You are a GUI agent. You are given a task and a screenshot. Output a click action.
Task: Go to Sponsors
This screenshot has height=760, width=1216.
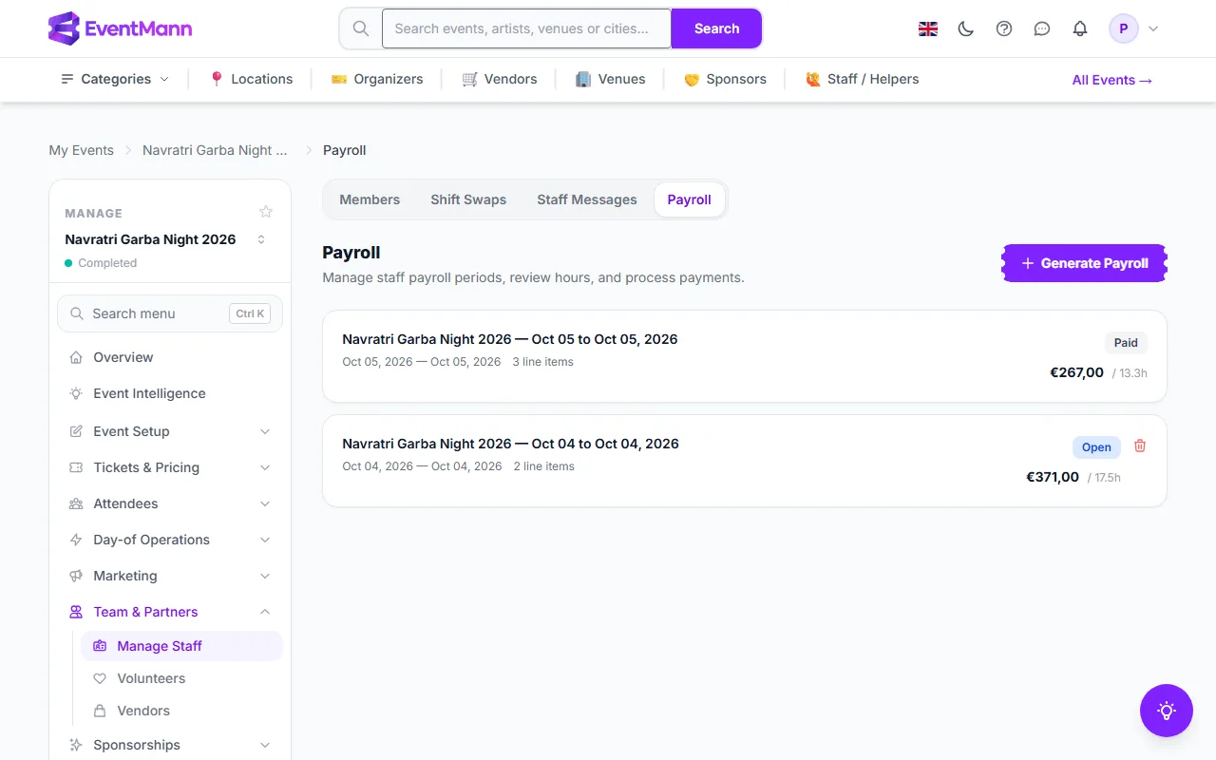(725, 79)
